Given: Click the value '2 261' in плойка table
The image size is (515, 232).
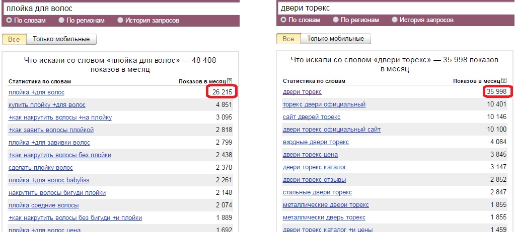Looking at the screenshot, I should click(224, 180).
